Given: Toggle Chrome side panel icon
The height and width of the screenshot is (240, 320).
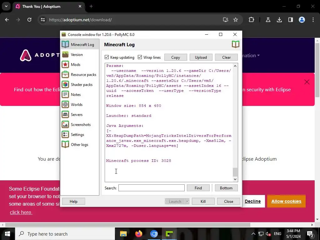Looking at the screenshot, I should point(291,20).
